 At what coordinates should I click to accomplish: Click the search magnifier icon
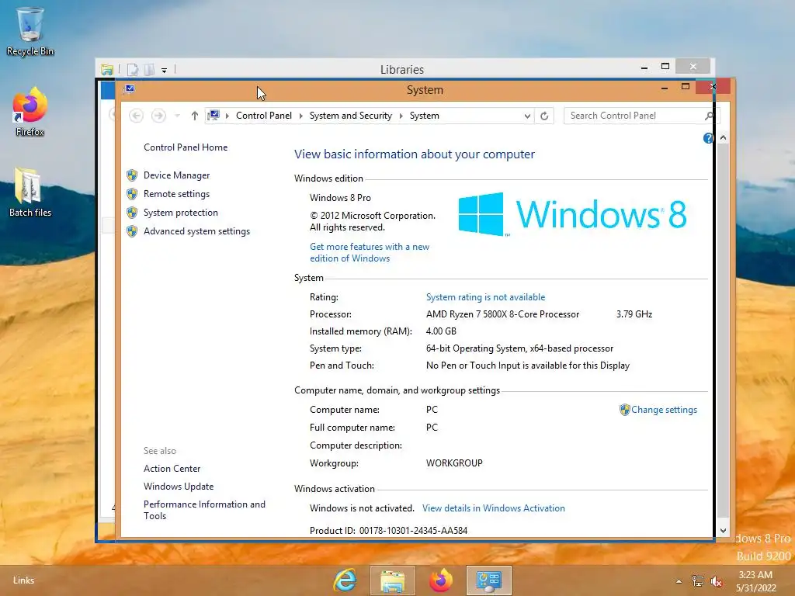pos(709,116)
